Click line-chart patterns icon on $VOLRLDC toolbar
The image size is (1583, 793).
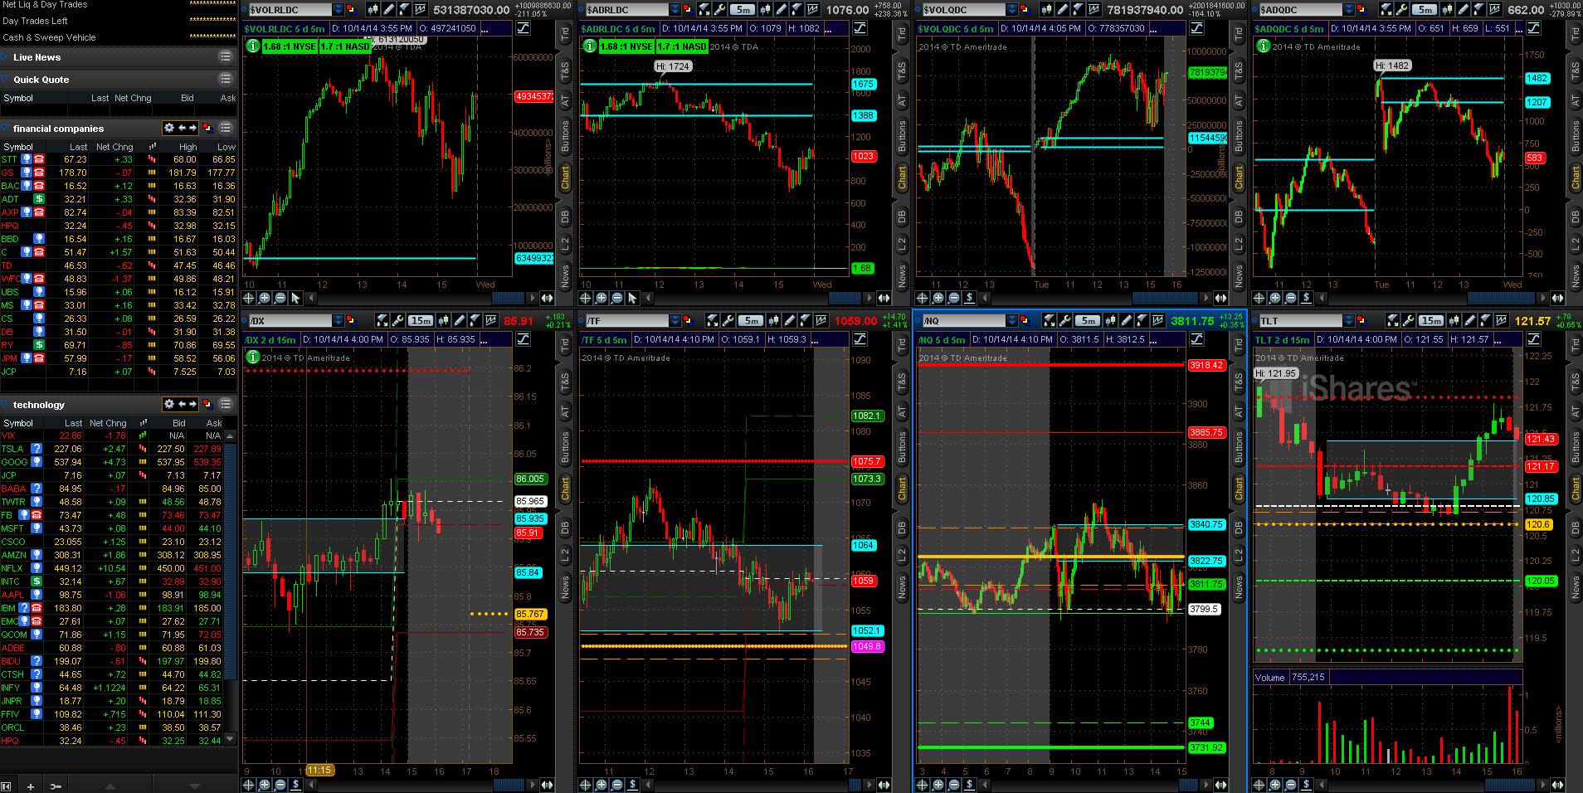tap(421, 10)
